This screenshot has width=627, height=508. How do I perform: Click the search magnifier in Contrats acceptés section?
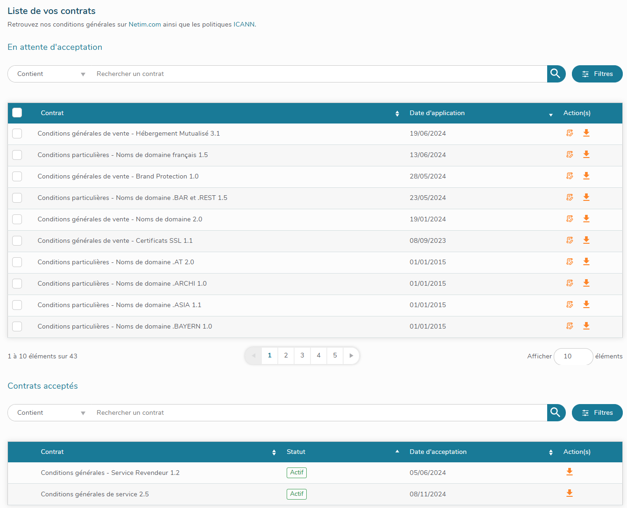click(x=556, y=412)
